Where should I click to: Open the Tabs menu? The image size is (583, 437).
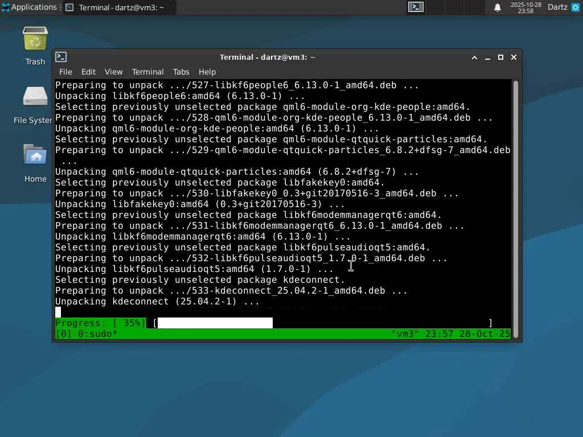tap(181, 72)
